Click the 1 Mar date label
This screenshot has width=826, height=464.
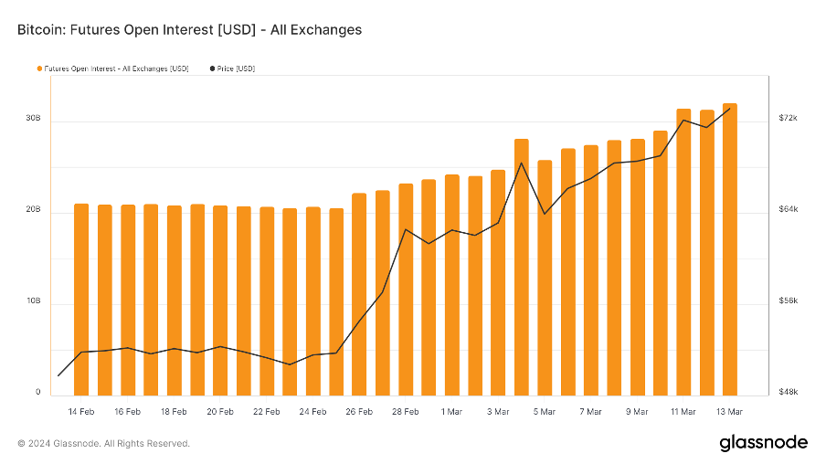pos(451,412)
